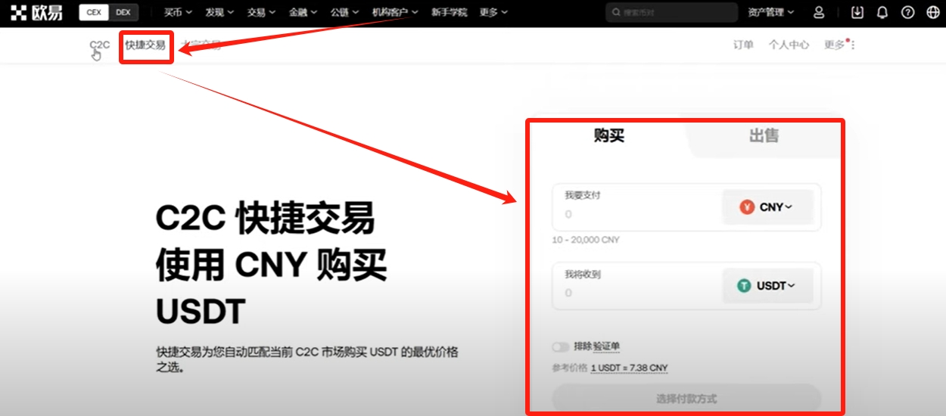Open the CNY currency selector

[768, 207]
